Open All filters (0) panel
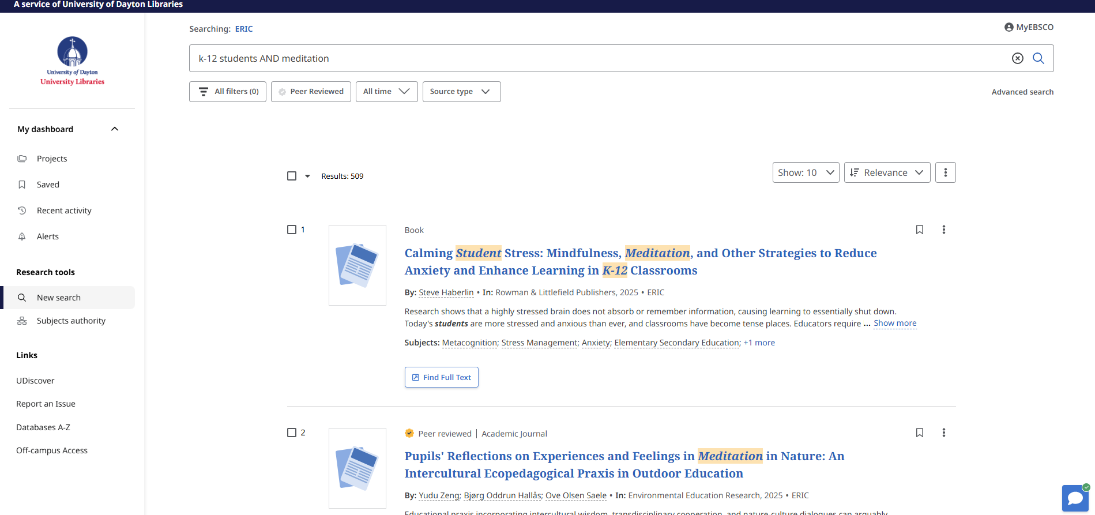Image resolution: width=1095 pixels, height=515 pixels. (228, 92)
